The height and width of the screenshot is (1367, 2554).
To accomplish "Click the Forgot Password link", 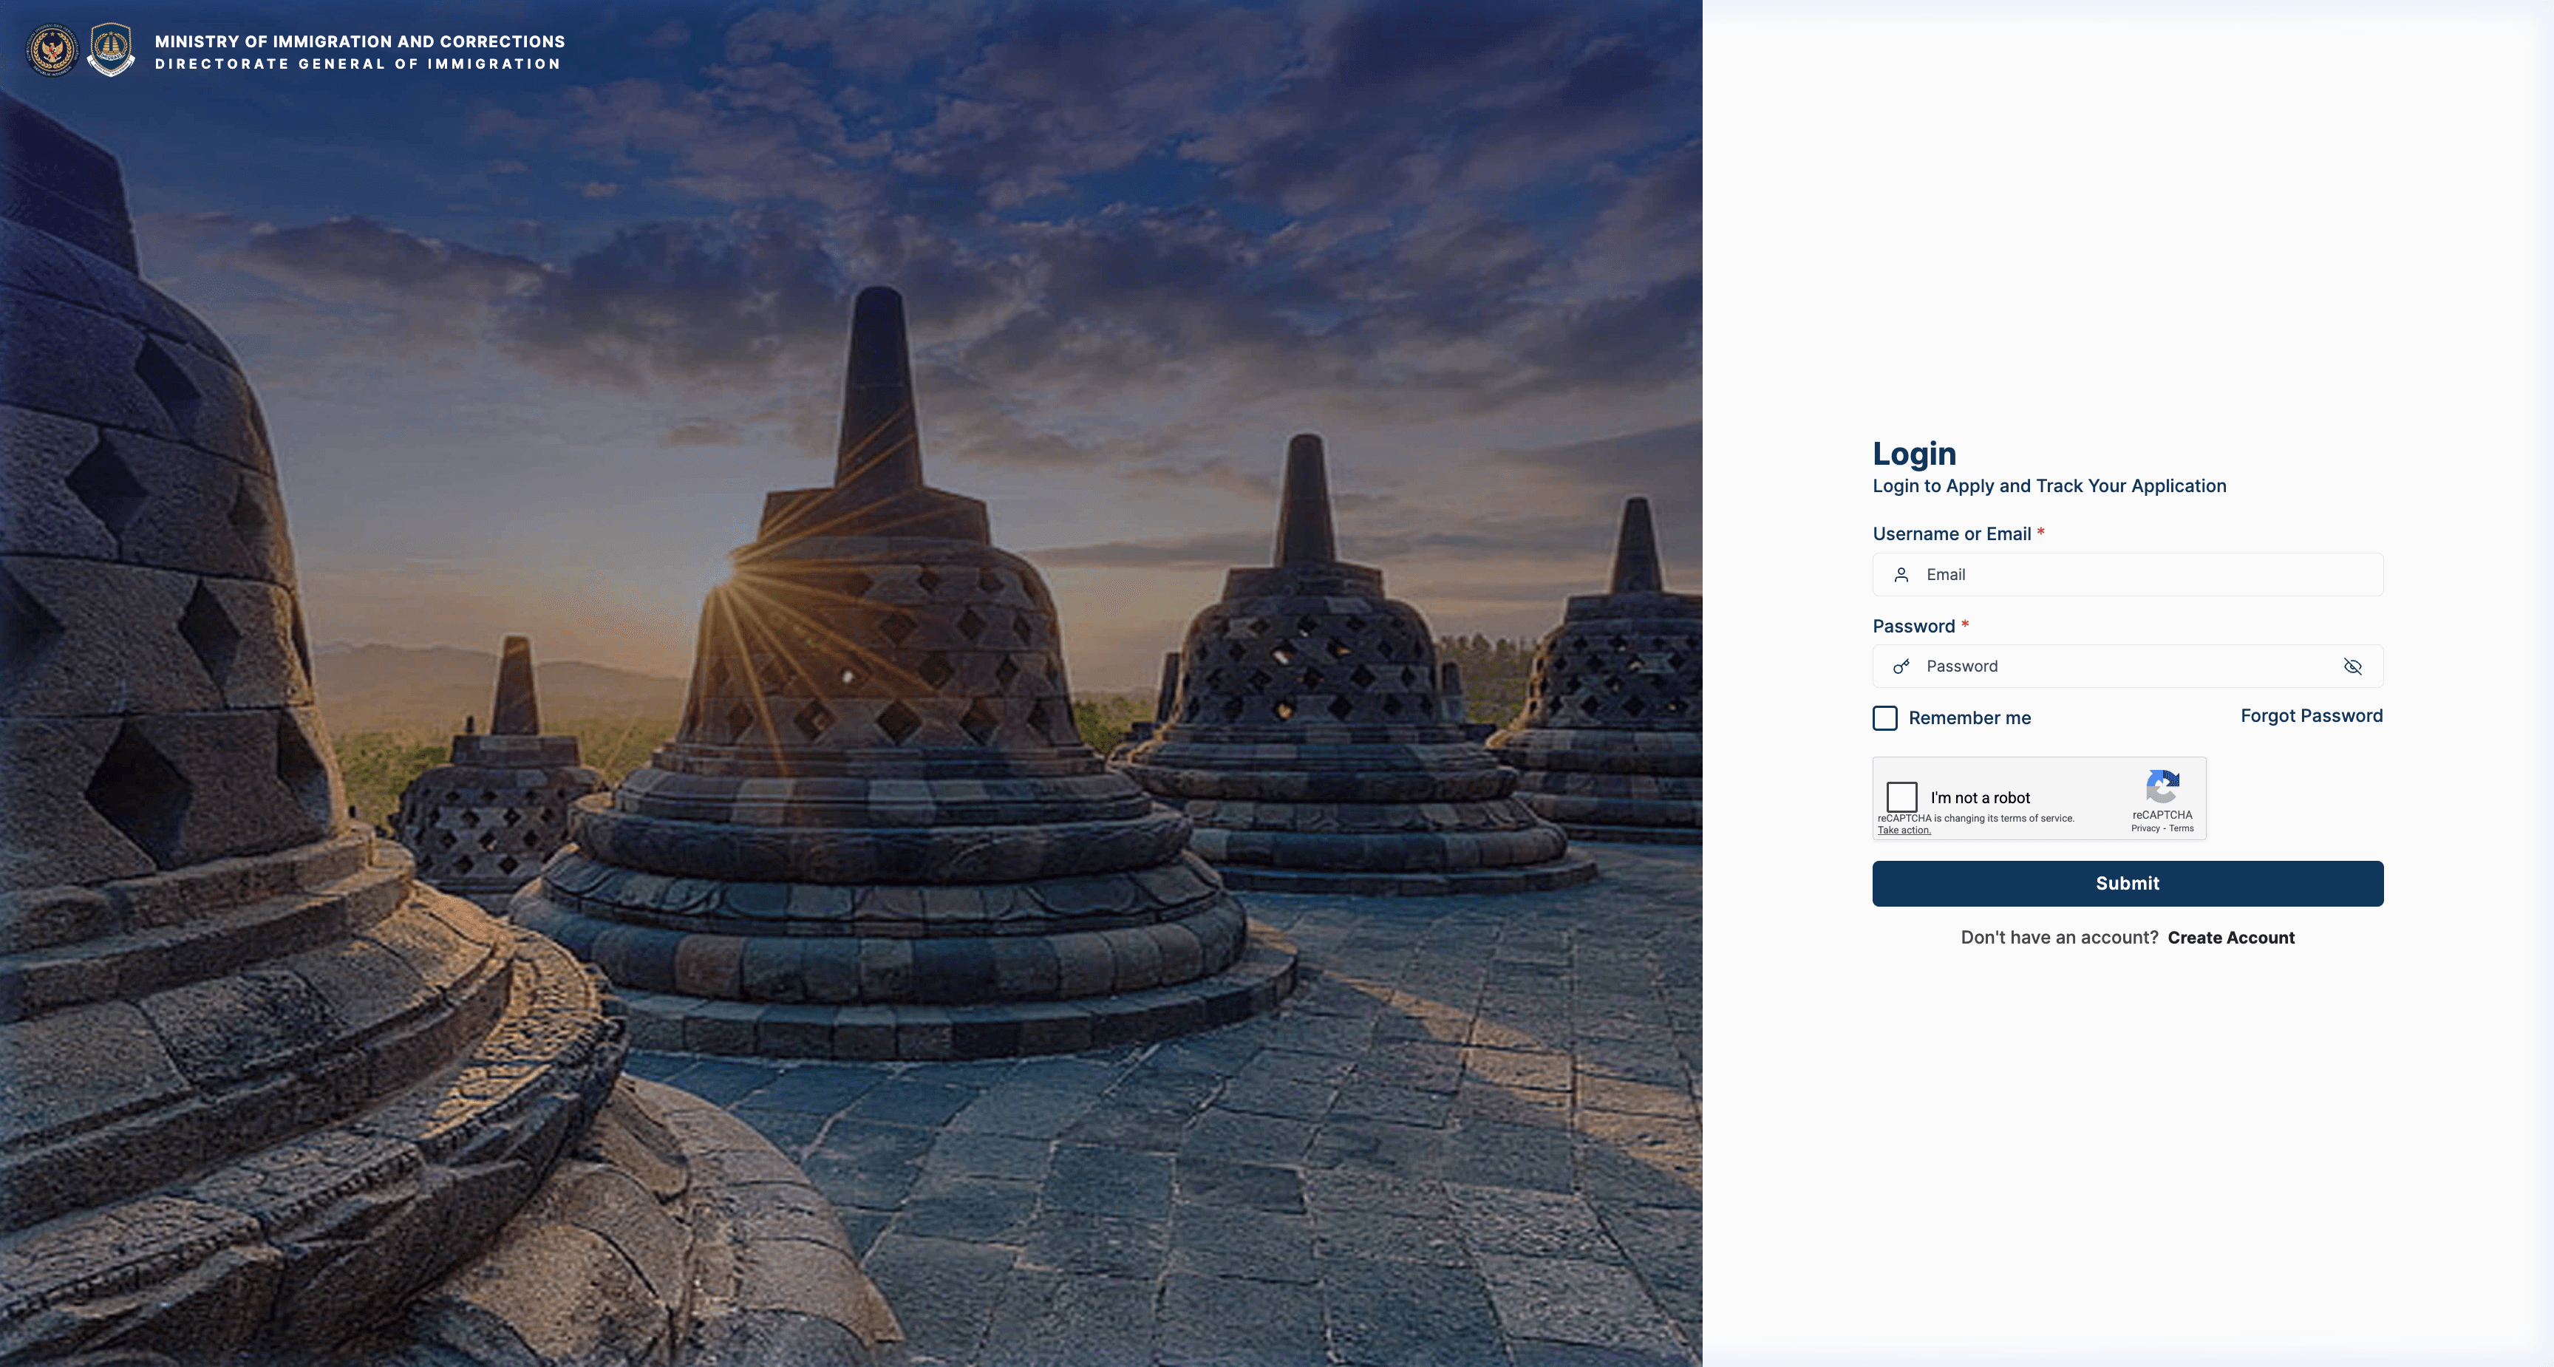I will point(2311,716).
